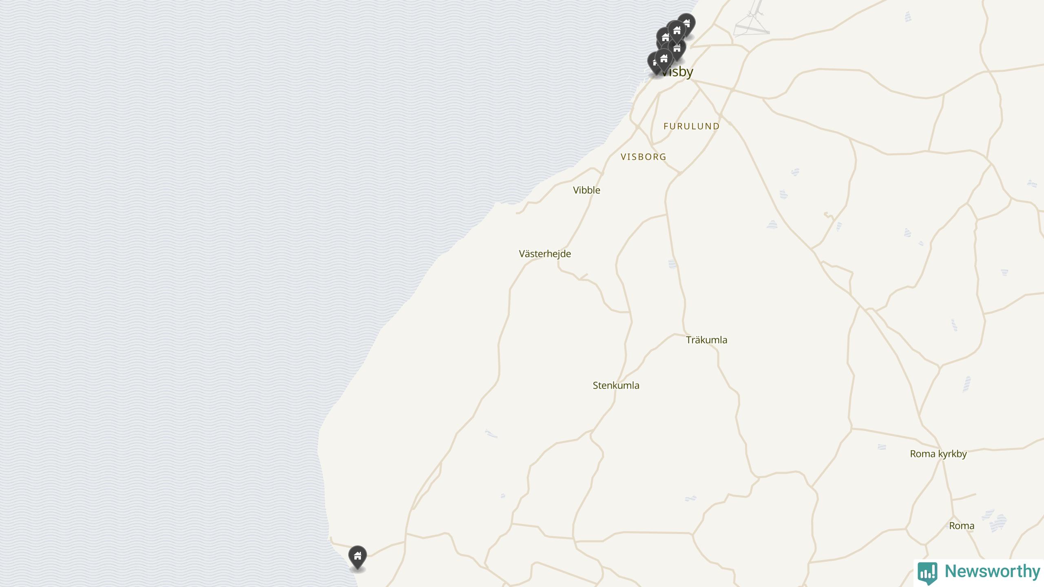Select the FURULUND district label
1044x587 pixels.
tap(692, 126)
